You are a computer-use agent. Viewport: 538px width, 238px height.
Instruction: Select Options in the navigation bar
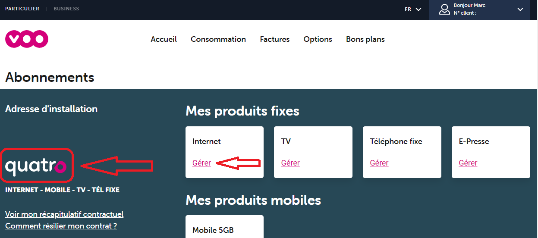tap(318, 39)
